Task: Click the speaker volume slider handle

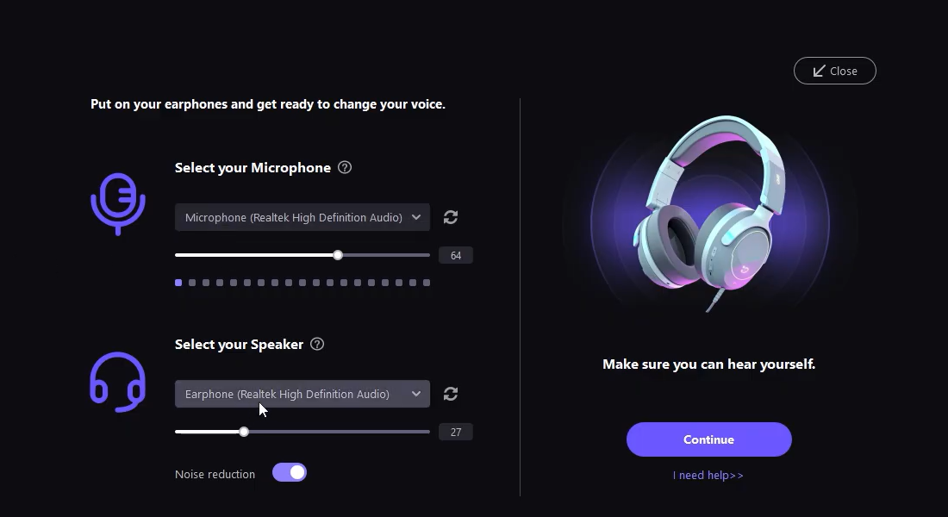Action: pyautogui.click(x=244, y=432)
